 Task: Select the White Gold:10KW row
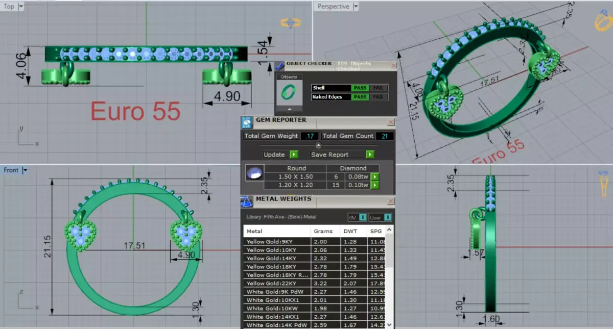[x=314, y=308]
